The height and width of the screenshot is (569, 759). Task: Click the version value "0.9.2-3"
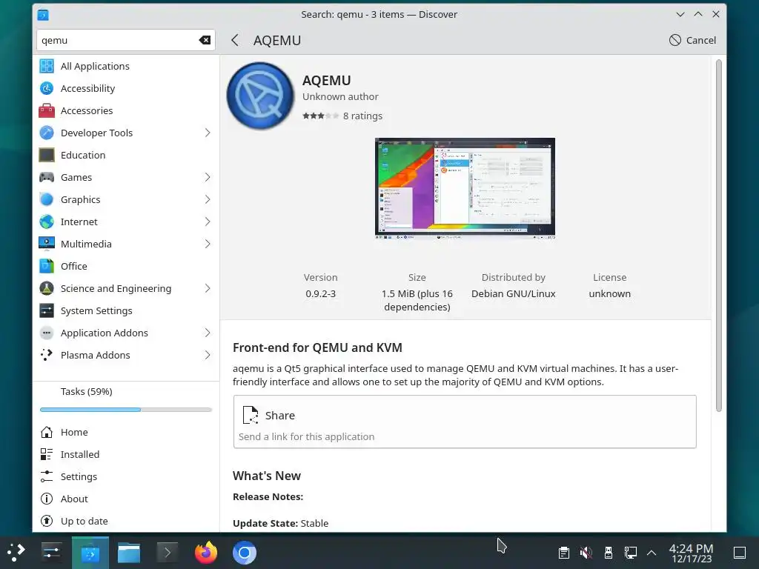pos(320,293)
